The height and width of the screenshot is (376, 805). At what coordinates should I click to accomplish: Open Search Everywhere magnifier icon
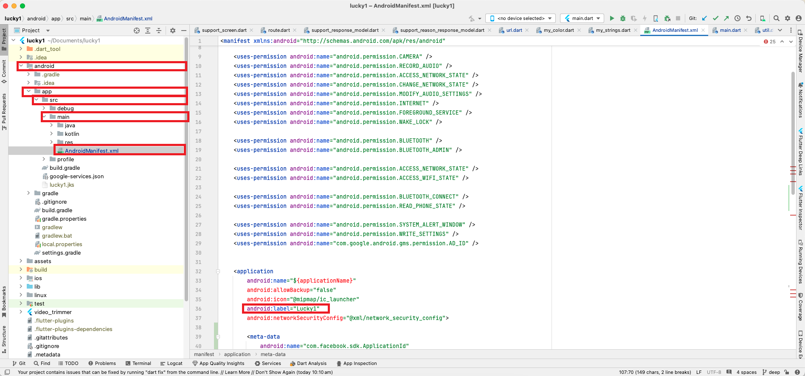pyautogui.click(x=777, y=18)
